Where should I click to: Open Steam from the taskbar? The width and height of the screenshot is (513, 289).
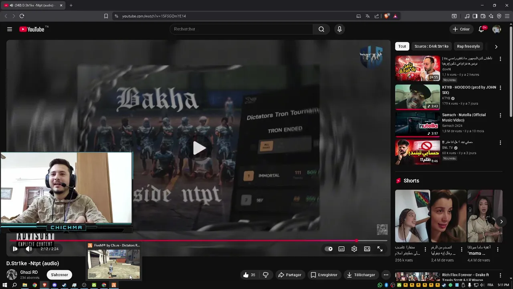[x=64, y=285]
